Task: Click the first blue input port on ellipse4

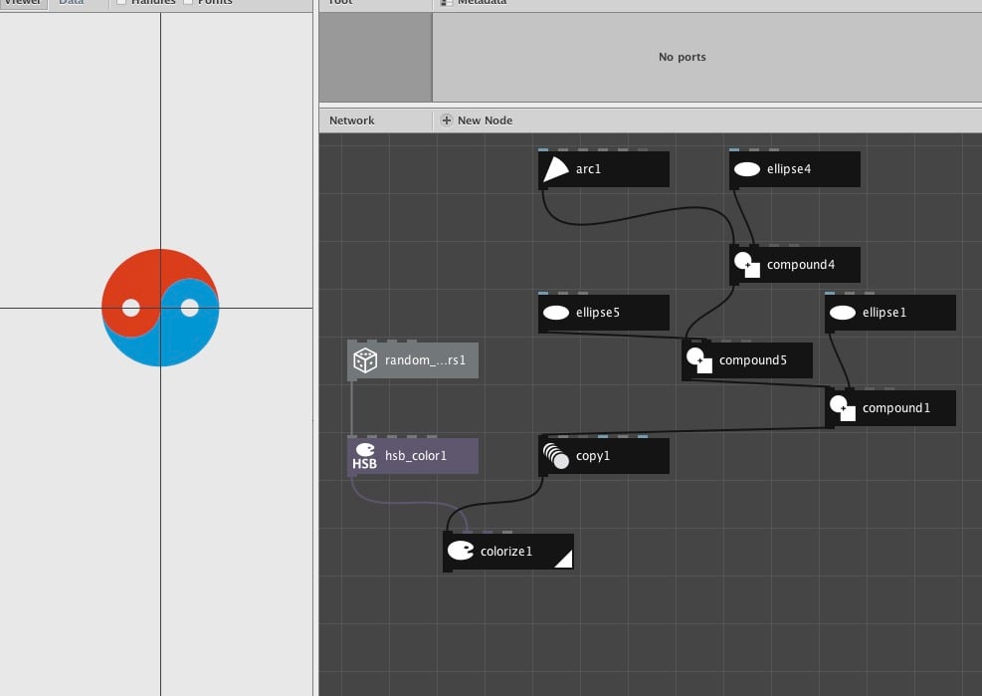Action: click(x=734, y=150)
